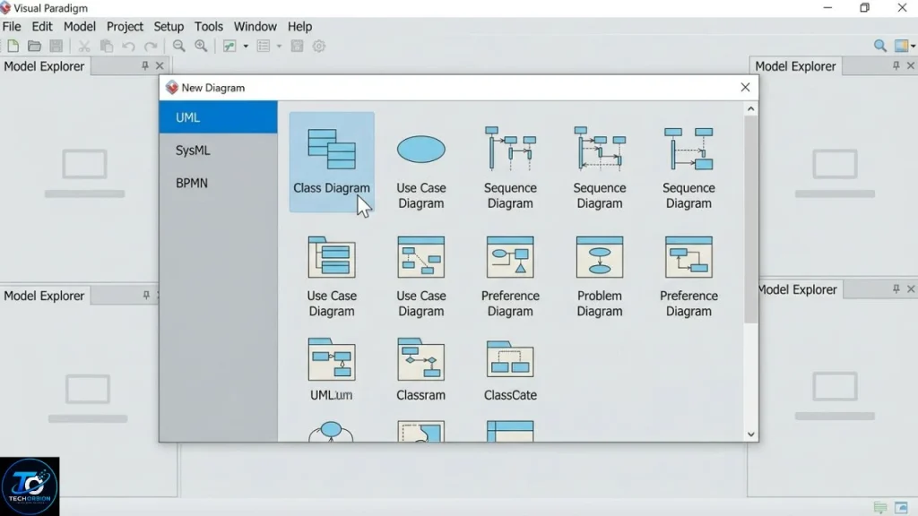Select upper-right Model Explorer tab
The height and width of the screenshot is (516, 918).
pos(796,66)
